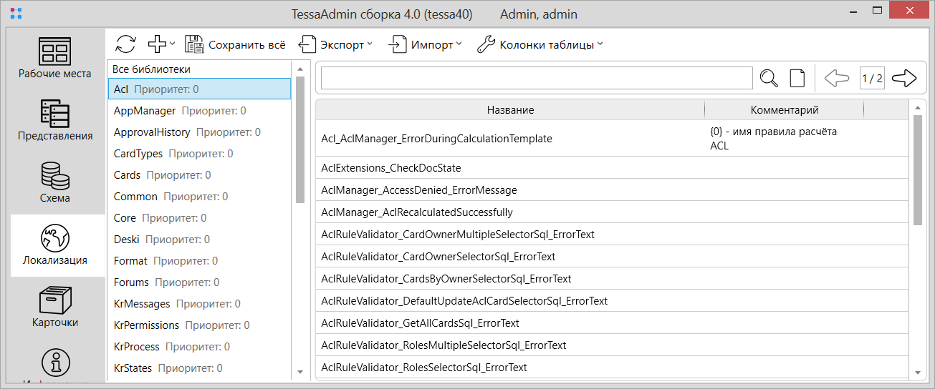Go to next page arrow

click(x=904, y=78)
